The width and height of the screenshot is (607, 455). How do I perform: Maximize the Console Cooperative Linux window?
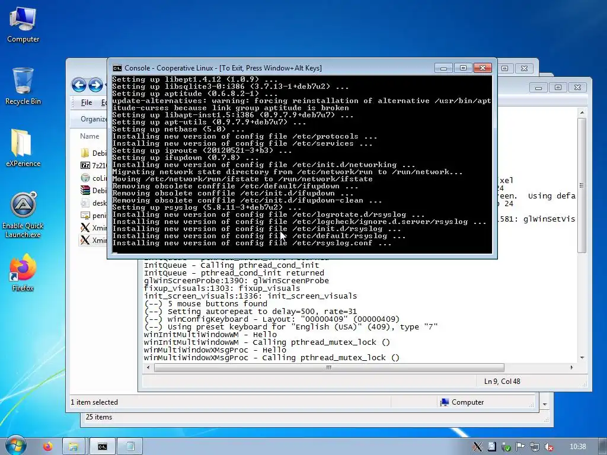(463, 68)
